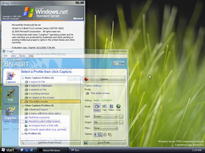Open SnagIt File menu
Screen dimensions: 205x153
point(5,56)
